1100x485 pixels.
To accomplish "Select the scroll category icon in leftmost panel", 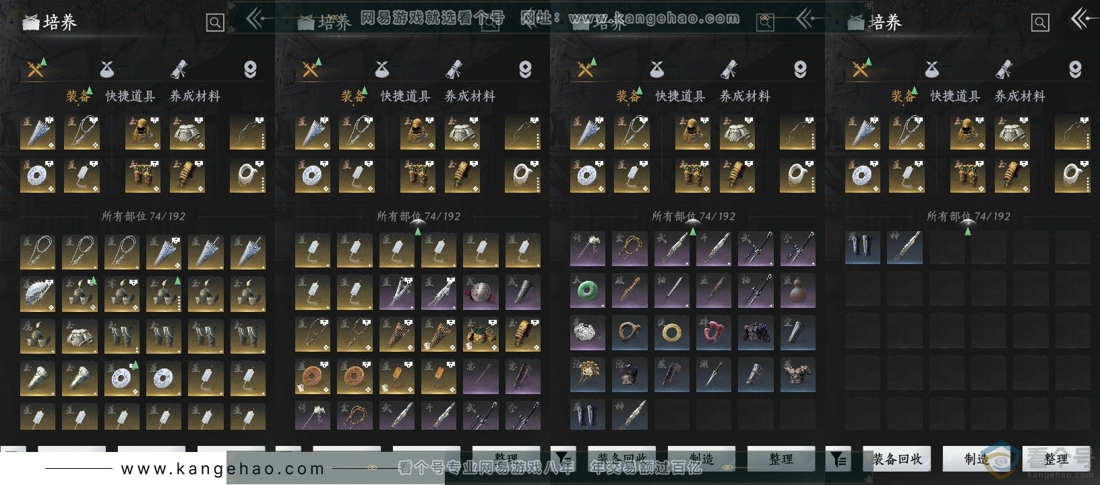I will click(x=179, y=69).
